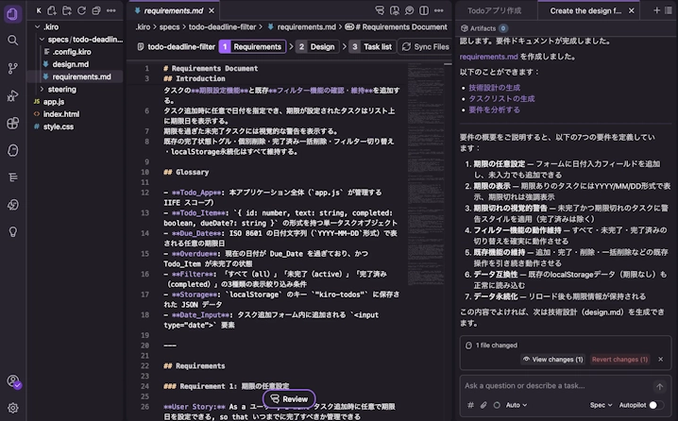678x421 pixels.
Task: Open the Explorer view in activity bar
Action: coord(12,14)
